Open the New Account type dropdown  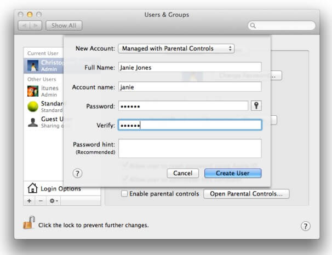(x=176, y=49)
